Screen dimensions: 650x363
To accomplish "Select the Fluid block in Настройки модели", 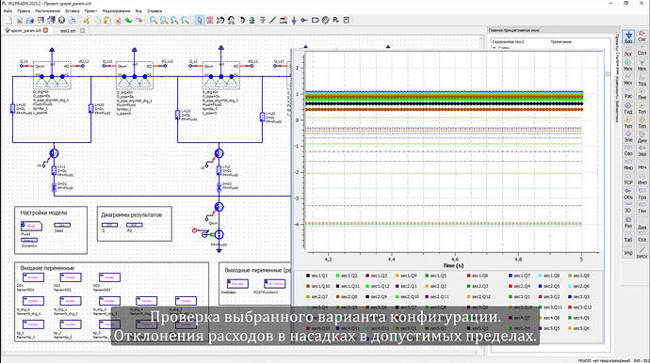I will pos(31,226).
